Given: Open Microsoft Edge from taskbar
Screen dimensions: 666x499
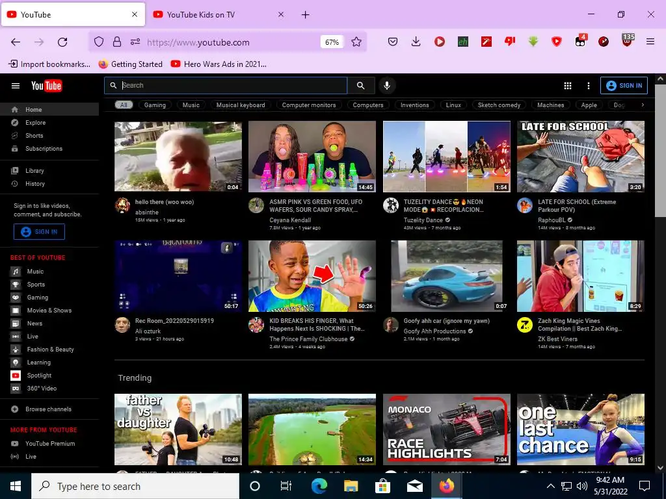Looking at the screenshot, I should (319, 486).
